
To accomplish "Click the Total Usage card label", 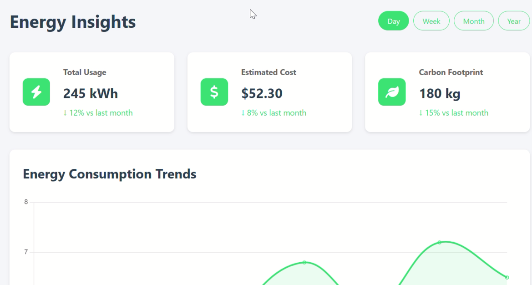I will pos(85,72).
